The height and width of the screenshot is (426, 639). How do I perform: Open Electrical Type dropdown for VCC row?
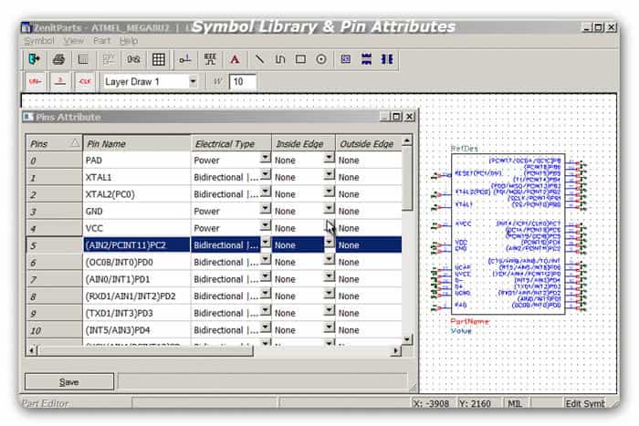click(266, 225)
